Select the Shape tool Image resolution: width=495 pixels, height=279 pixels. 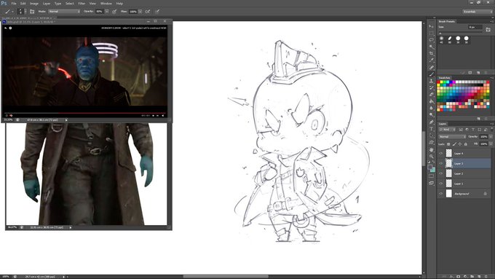point(431,143)
